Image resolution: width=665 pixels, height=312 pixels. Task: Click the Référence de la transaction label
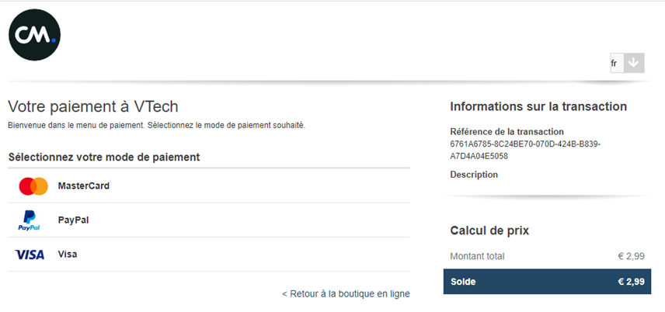tap(507, 131)
